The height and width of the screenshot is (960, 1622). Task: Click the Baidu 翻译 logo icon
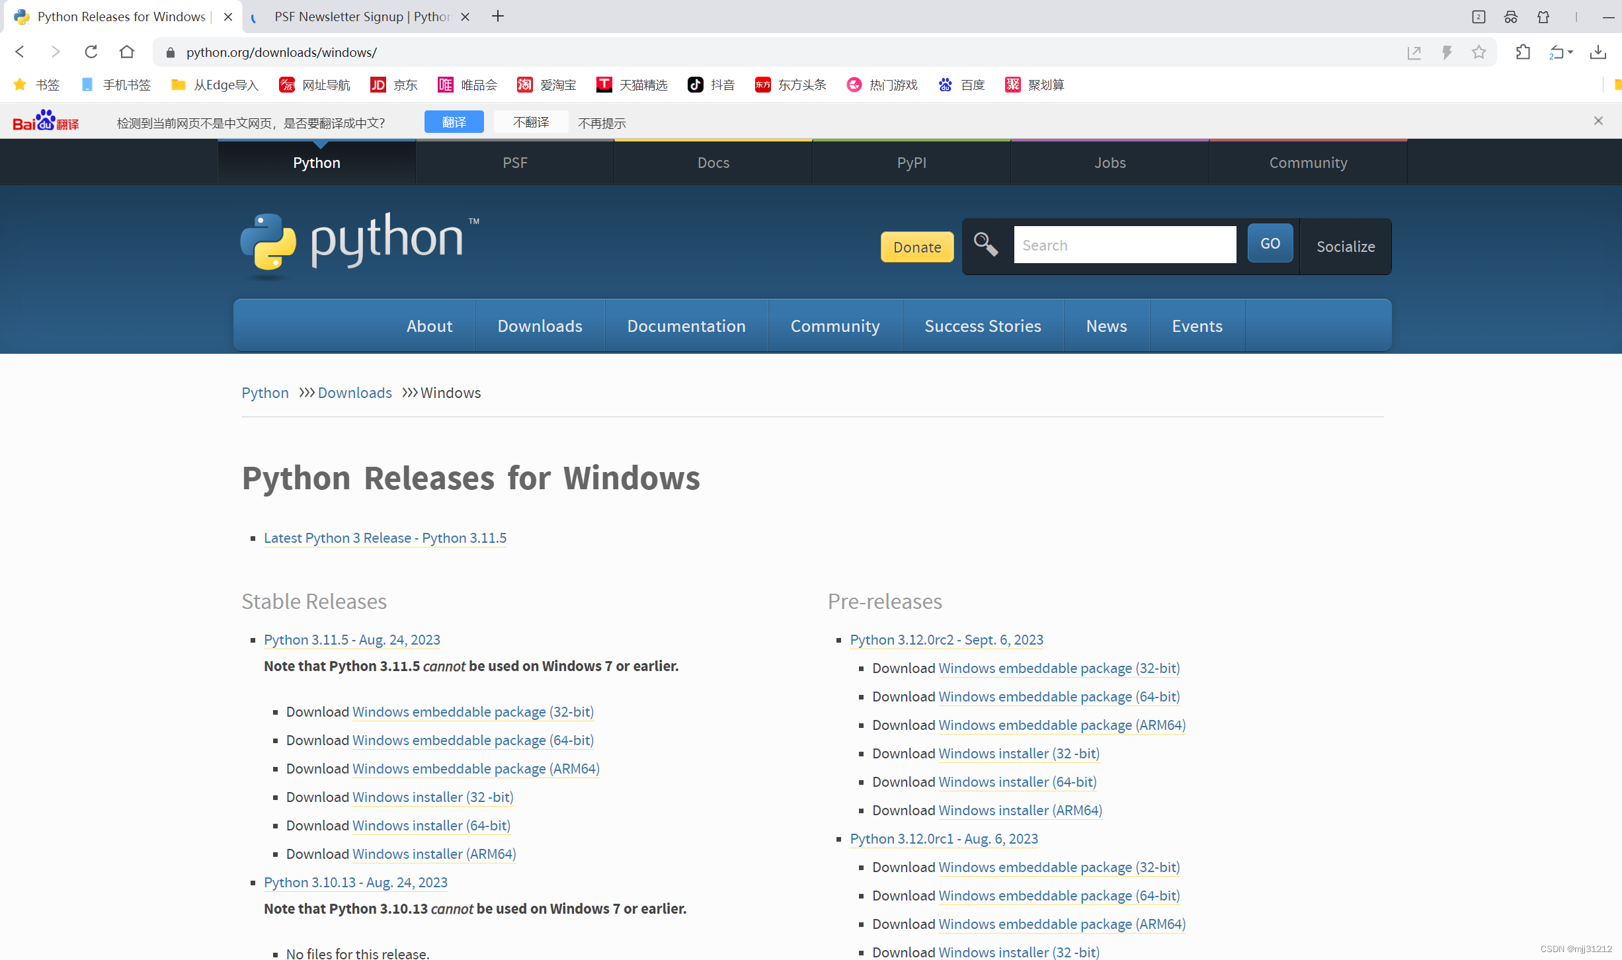point(44,120)
